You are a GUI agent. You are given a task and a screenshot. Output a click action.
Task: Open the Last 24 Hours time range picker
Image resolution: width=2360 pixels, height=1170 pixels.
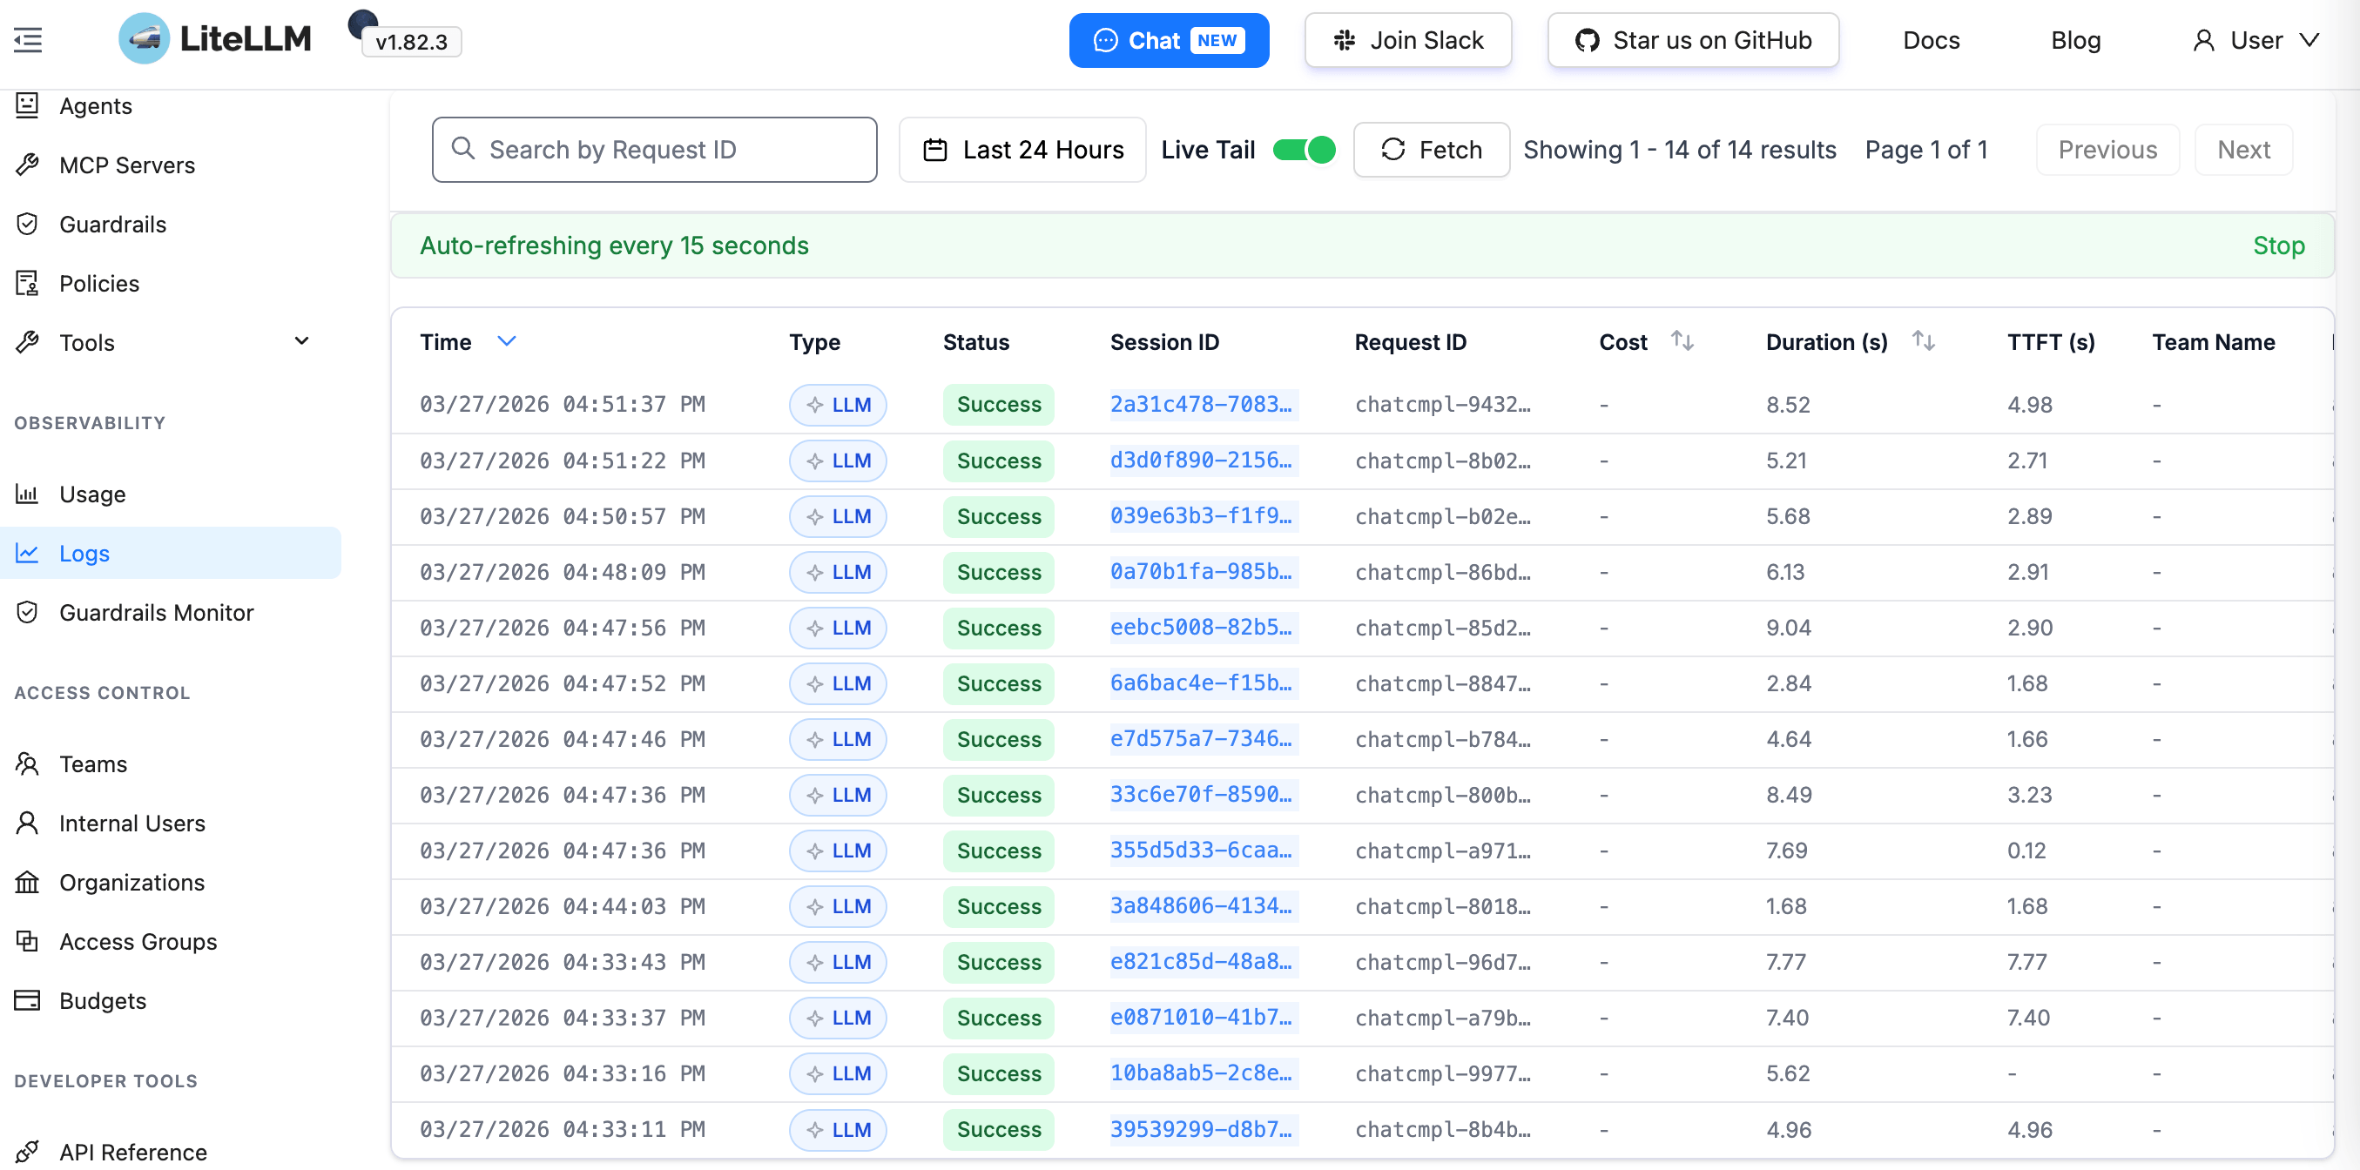coord(1022,149)
